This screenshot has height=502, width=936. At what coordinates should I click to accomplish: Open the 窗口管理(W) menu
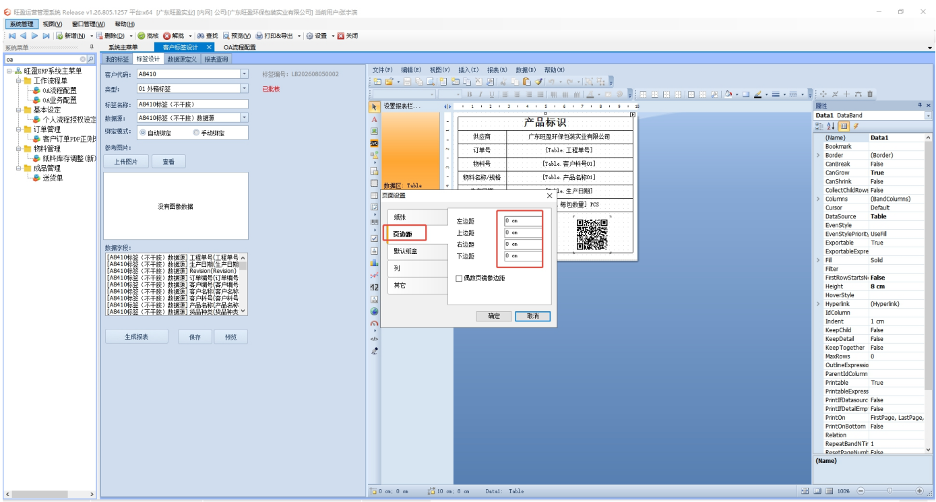[88, 24]
